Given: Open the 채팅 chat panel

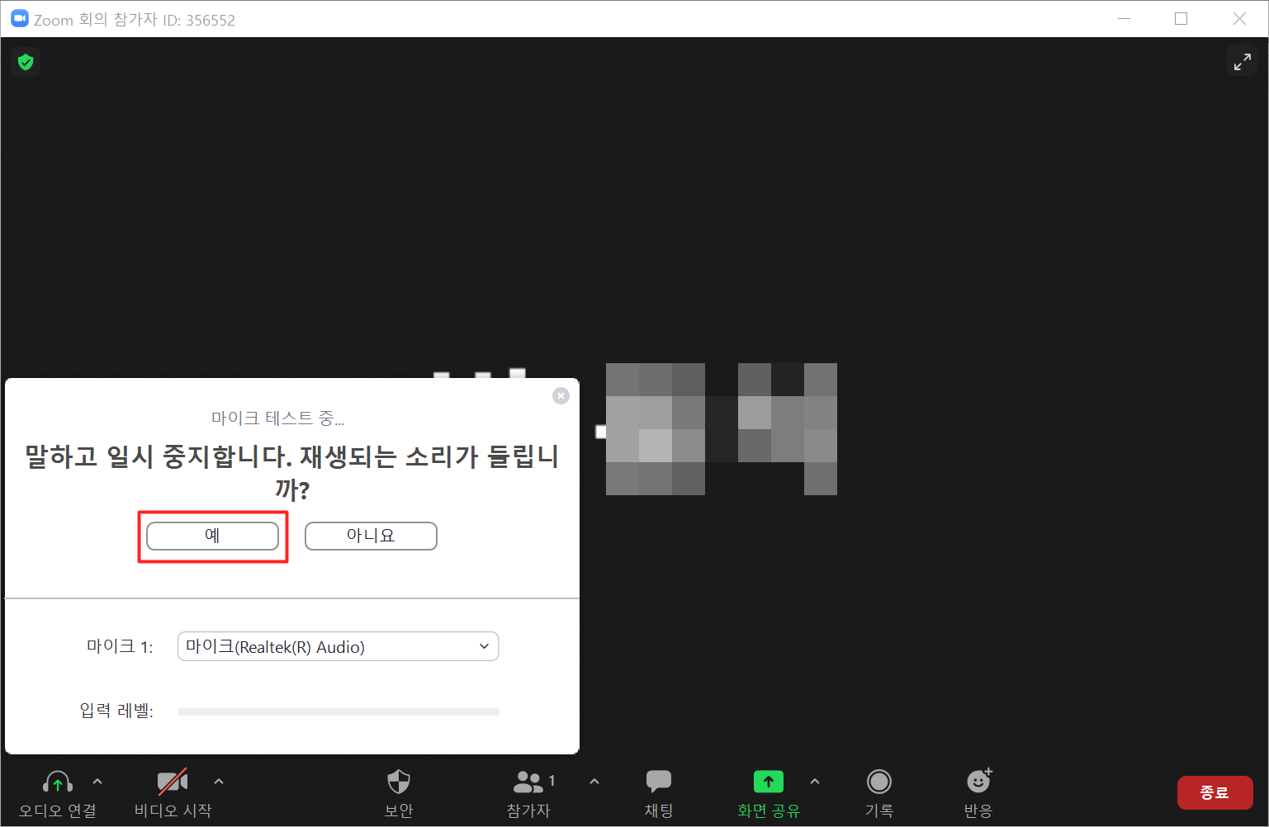Looking at the screenshot, I should coord(659,782).
